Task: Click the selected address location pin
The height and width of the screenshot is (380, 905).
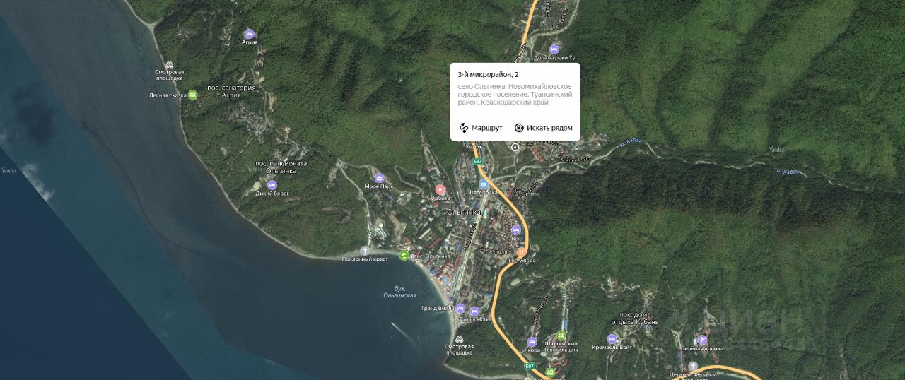Action: [515, 147]
